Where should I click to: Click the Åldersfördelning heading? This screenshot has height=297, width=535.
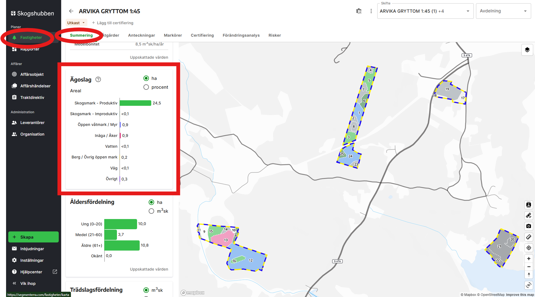click(x=92, y=202)
